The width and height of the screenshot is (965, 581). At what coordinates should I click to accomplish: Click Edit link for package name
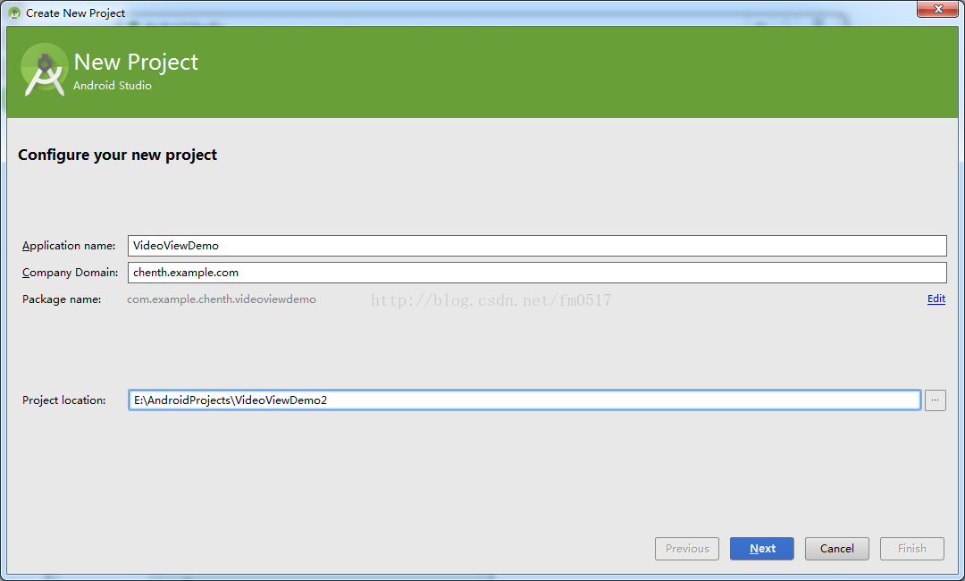tap(936, 299)
